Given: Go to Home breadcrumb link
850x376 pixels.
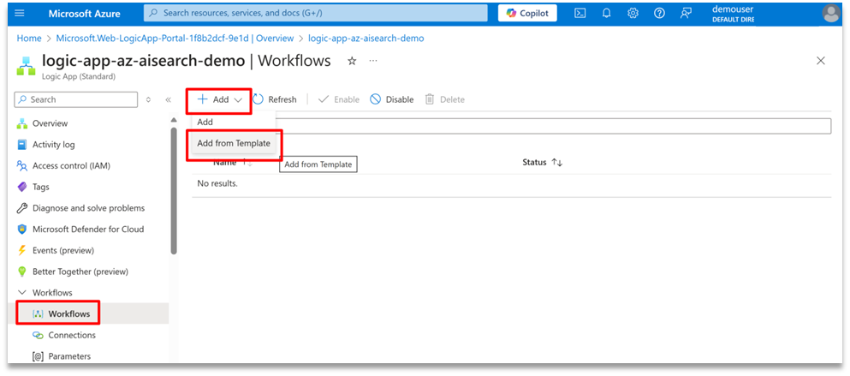Looking at the screenshot, I should point(29,39).
